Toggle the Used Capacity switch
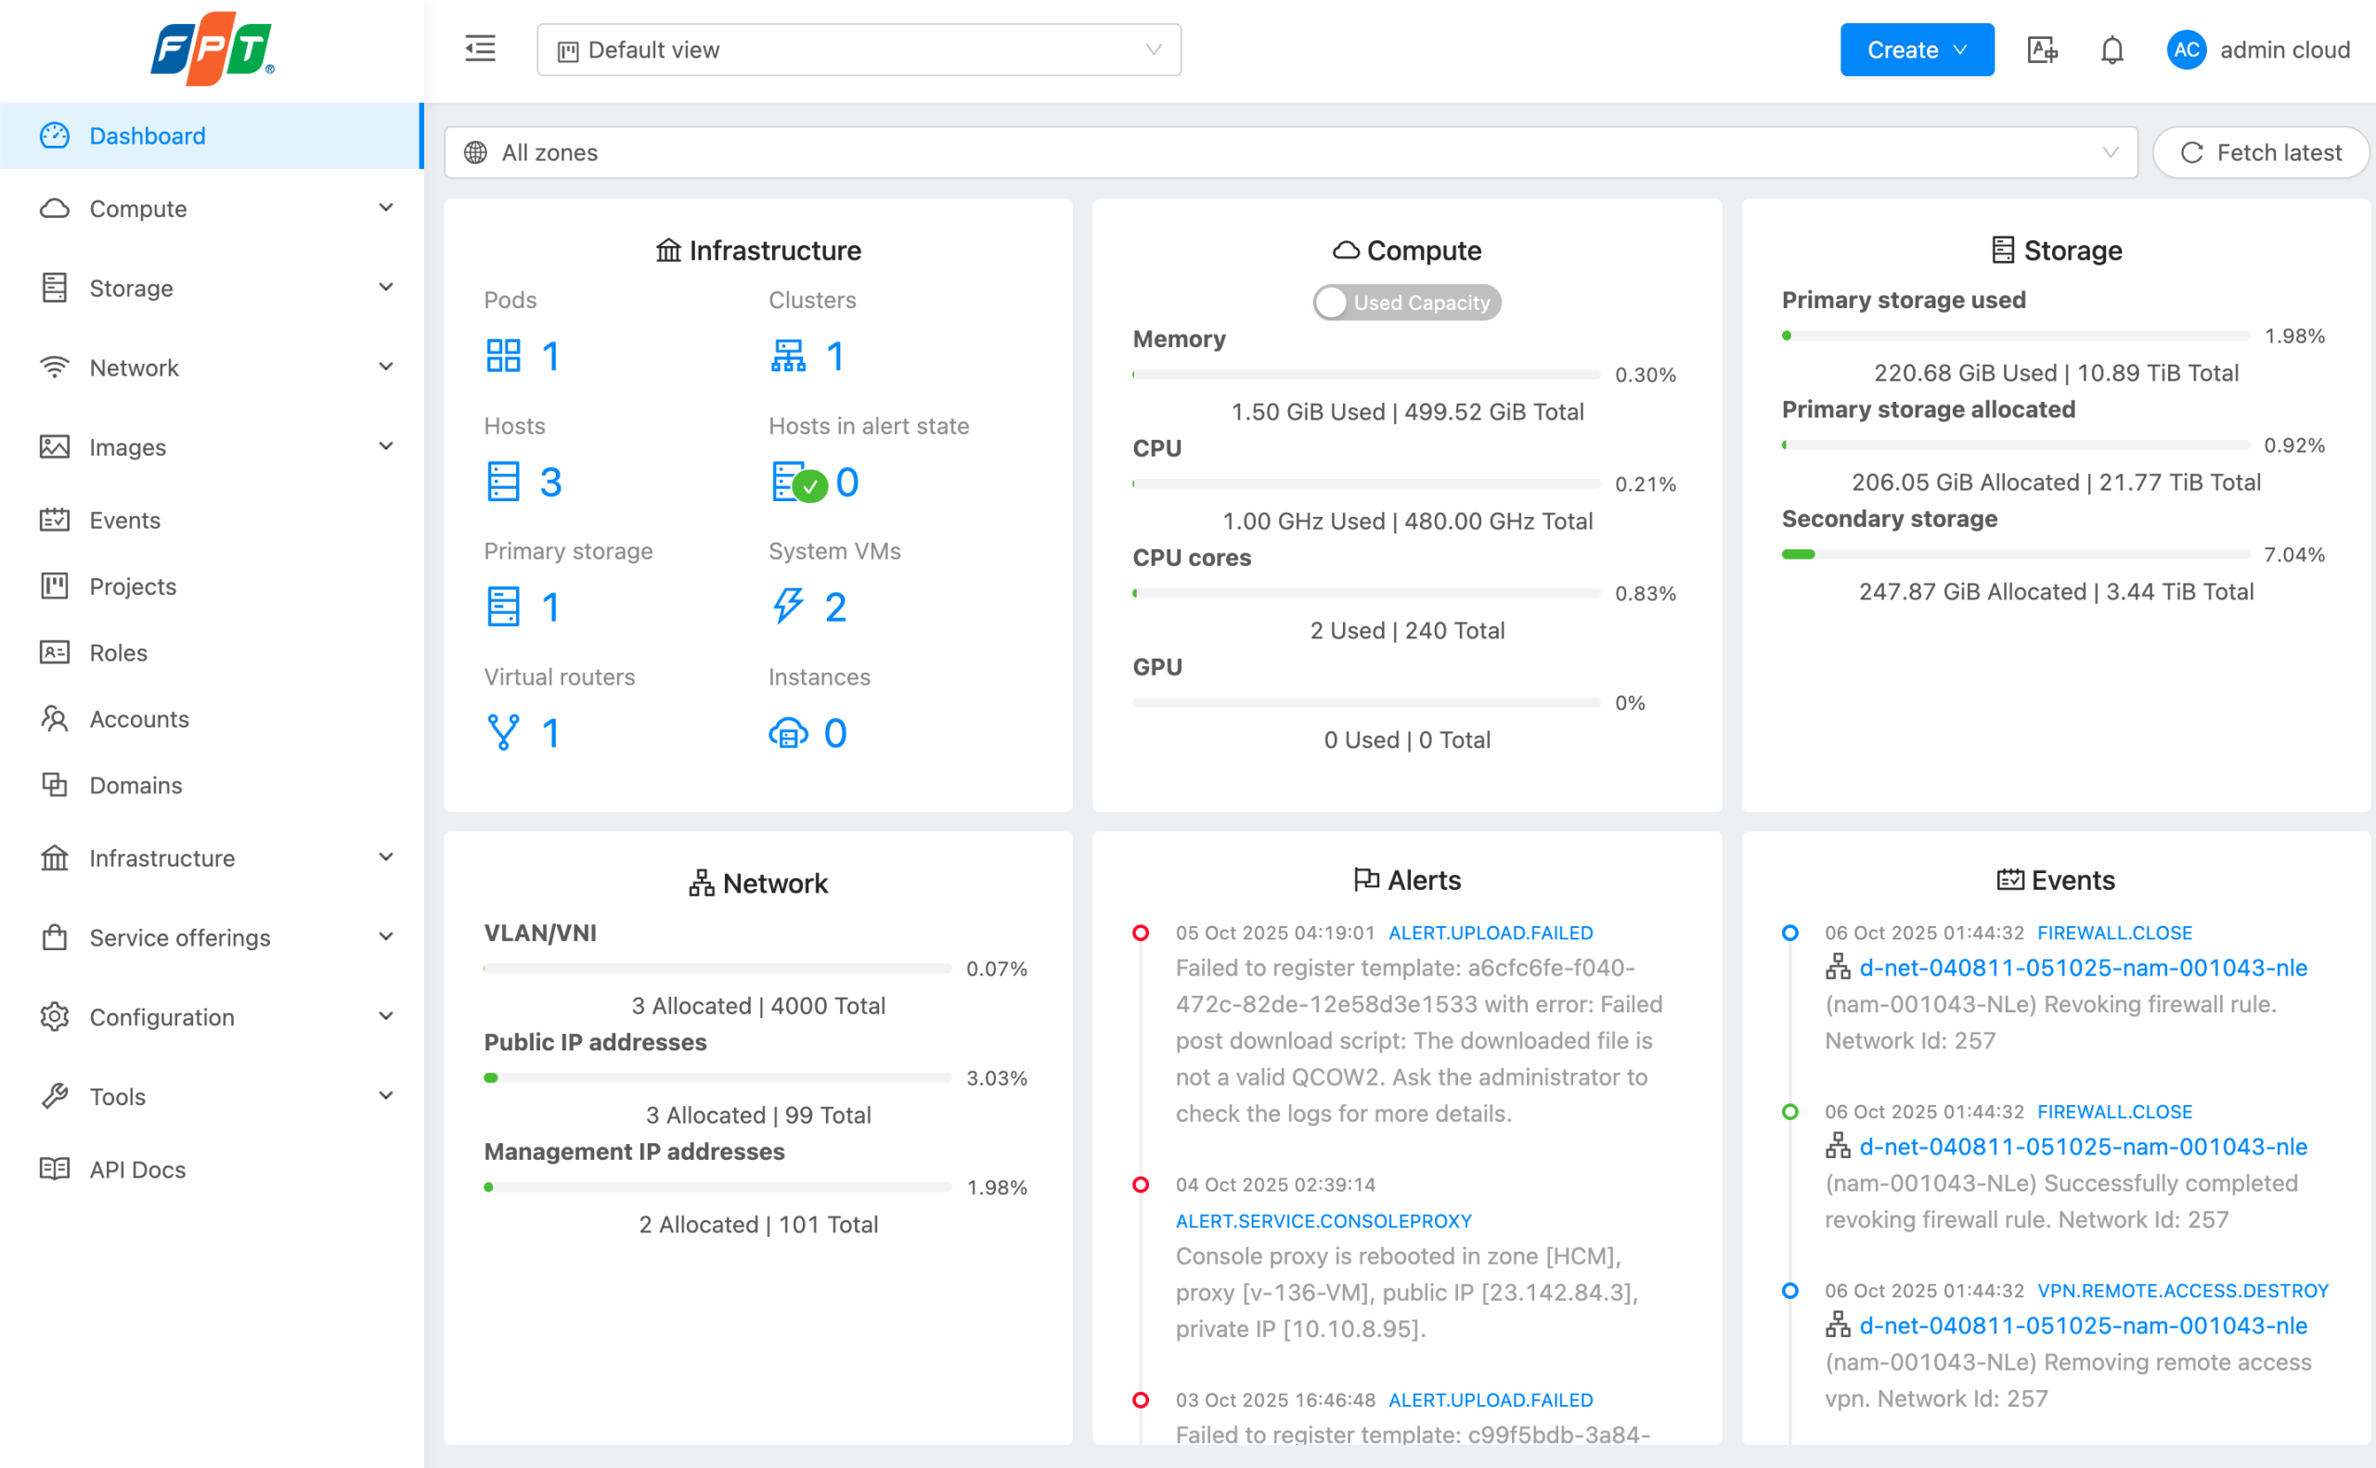This screenshot has height=1468, width=2376. 1406,303
